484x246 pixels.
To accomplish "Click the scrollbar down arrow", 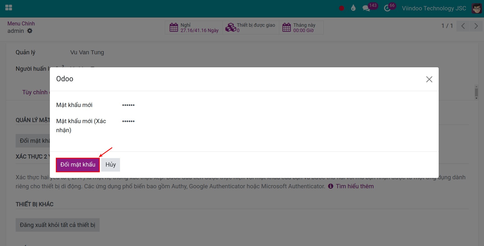I will 476,98.
